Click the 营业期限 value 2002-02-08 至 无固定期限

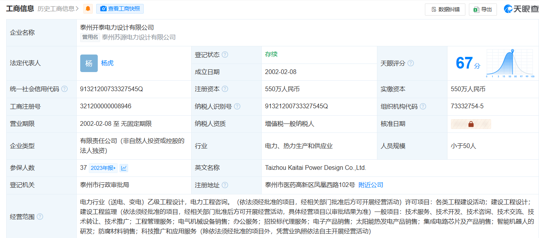click(x=116, y=124)
